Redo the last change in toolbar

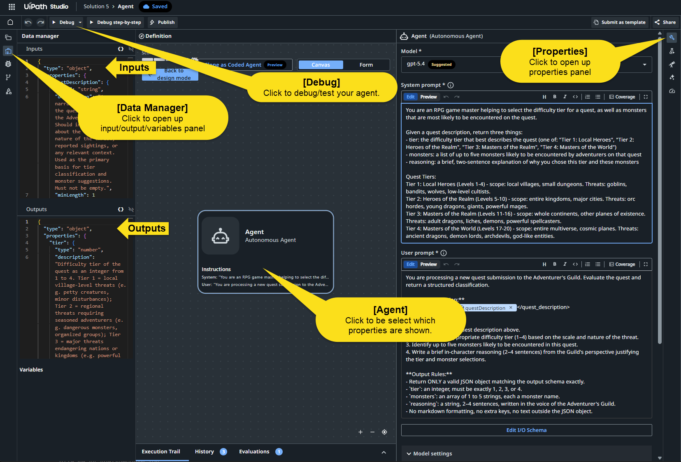pyautogui.click(x=41, y=22)
